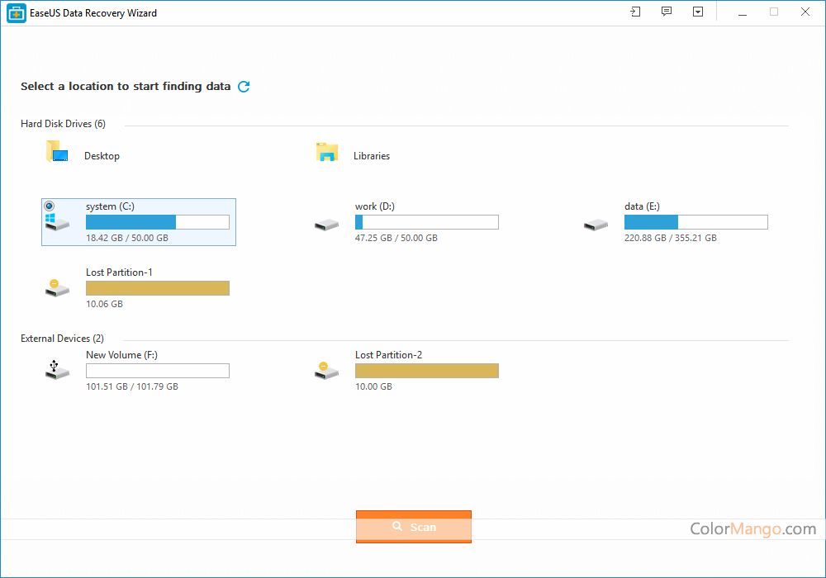826x578 pixels.
Task: Click the New Volume (F:) USB drive icon
Action: 57,370
